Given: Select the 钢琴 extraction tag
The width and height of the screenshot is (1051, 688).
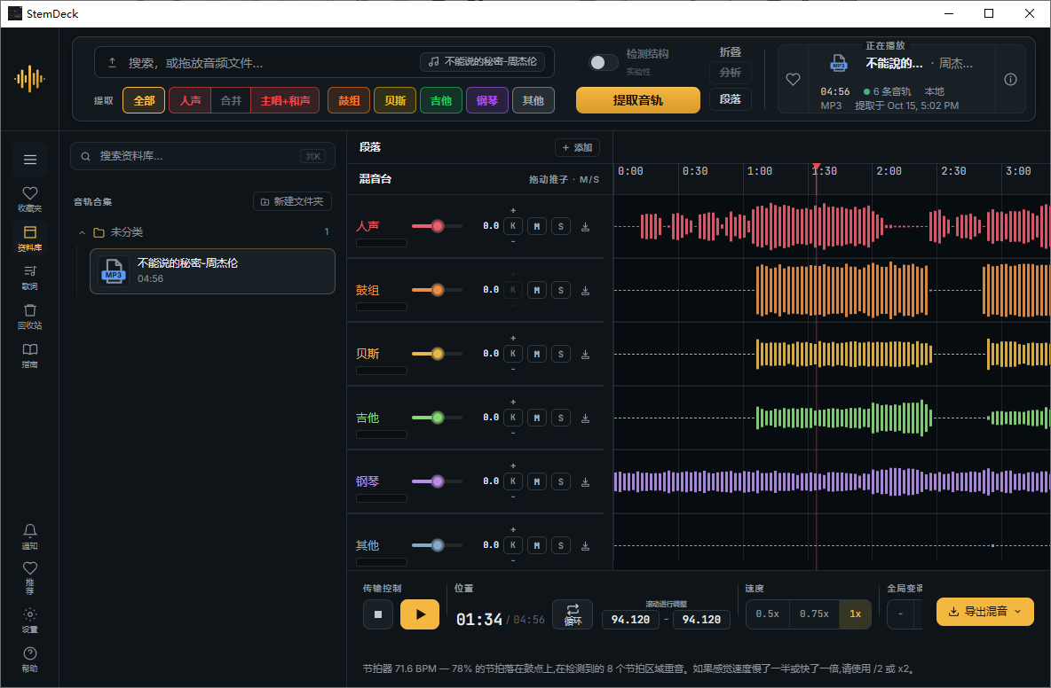Looking at the screenshot, I should coord(487,100).
